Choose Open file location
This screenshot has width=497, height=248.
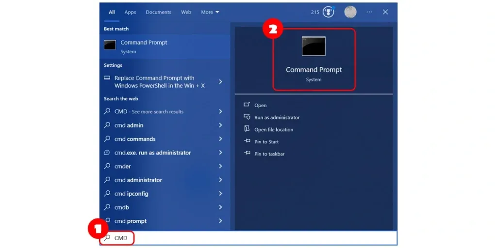(274, 130)
